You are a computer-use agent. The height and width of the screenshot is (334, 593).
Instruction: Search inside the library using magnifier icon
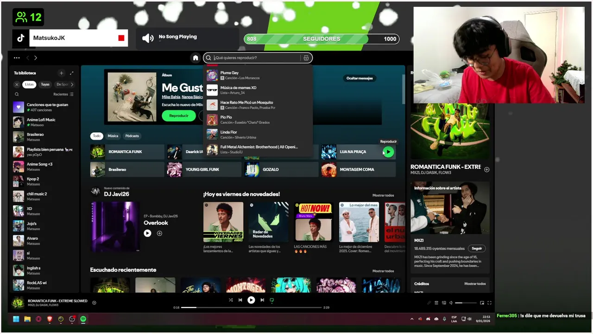click(x=17, y=94)
